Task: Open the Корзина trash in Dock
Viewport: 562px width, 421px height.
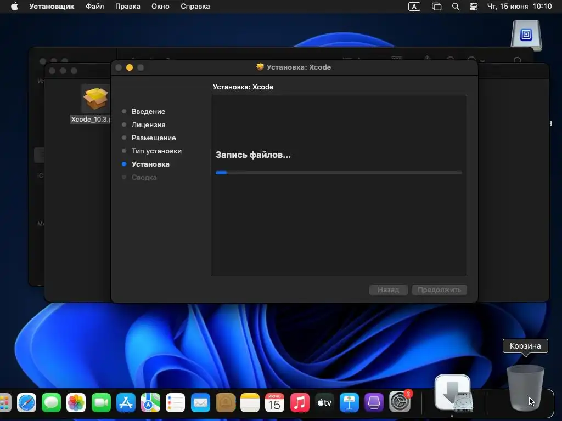Action: coord(525,388)
